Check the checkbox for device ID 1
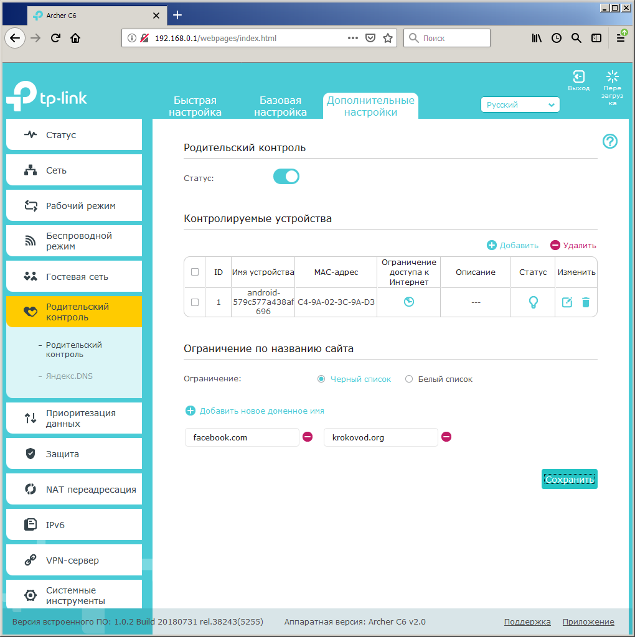Image resolution: width=635 pixels, height=637 pixels. coord(195,302)
